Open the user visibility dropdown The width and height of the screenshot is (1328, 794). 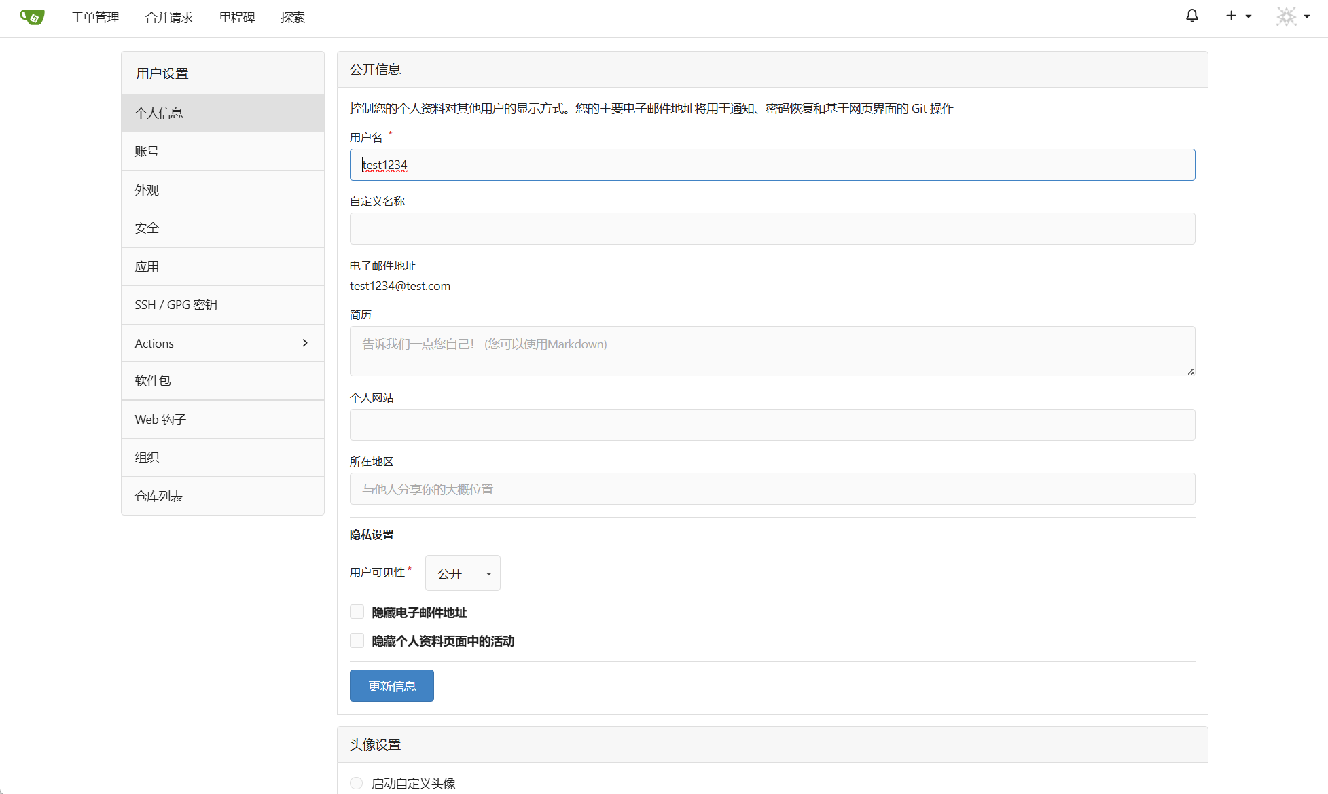coord(463,573)
